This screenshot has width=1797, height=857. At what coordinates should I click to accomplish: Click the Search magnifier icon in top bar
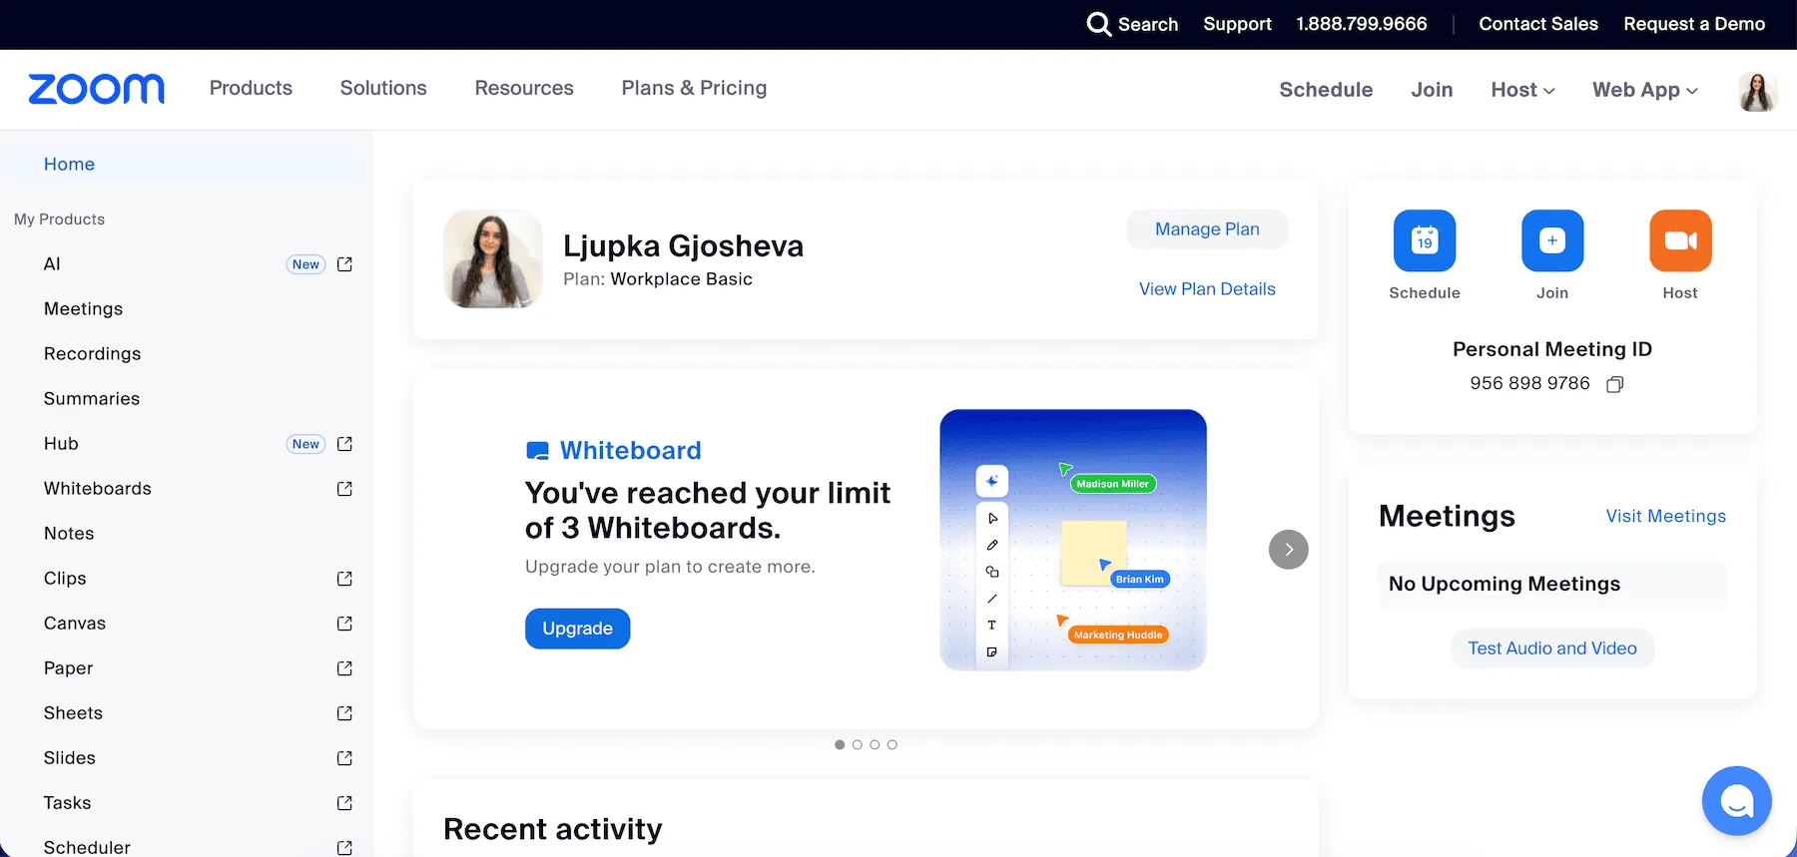click(1098, 24)
